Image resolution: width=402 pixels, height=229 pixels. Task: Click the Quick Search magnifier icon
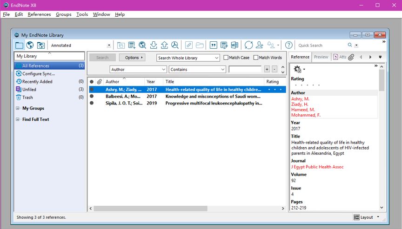click(350, 45)
